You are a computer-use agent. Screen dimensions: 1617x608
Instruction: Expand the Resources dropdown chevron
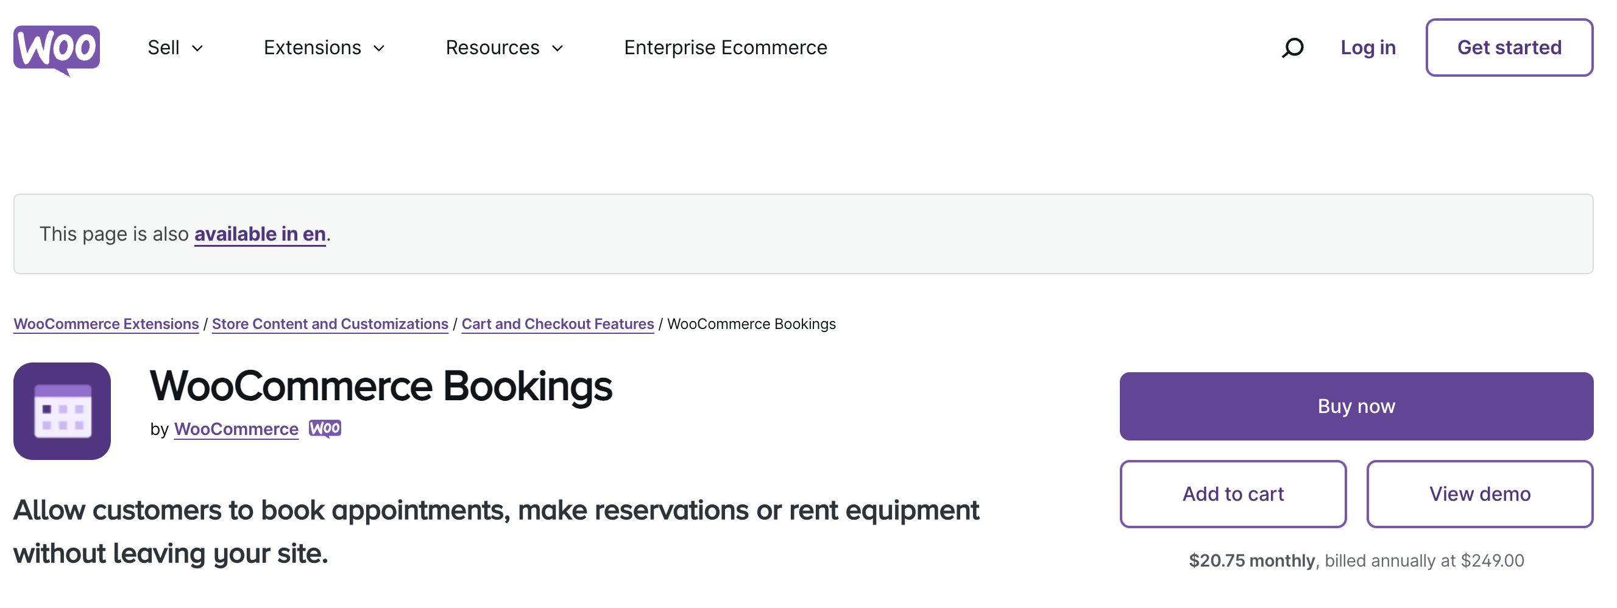click(557, 48)
